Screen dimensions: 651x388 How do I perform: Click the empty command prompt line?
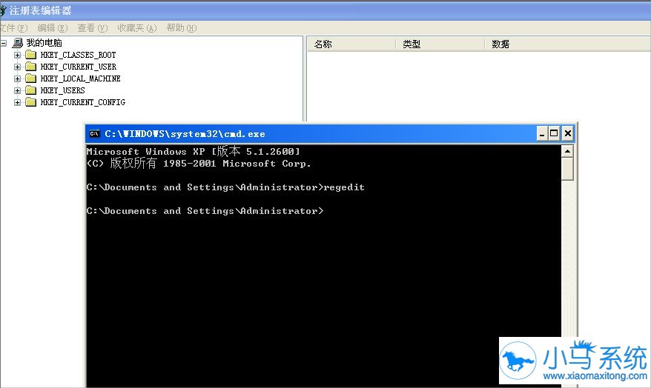[205, 211]
